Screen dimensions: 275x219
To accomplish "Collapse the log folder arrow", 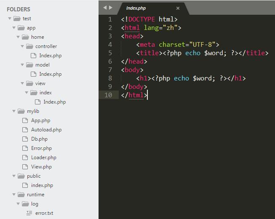I will click(18, 204).
